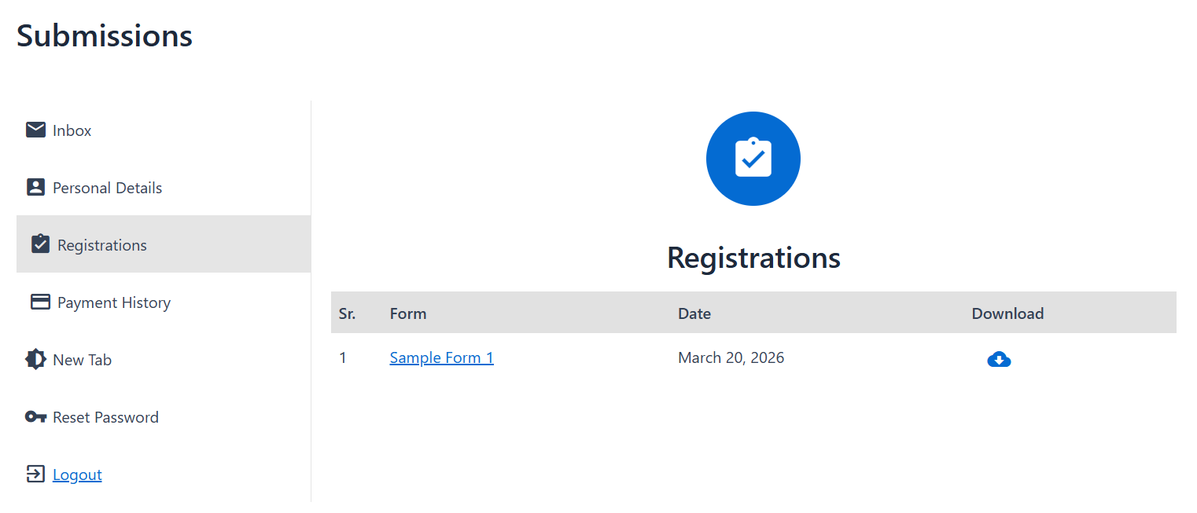This screenshot has width=1197, height=513.
Task: Click the Payment History card icon
Action: pyautogui.click(x=40, y=302)
